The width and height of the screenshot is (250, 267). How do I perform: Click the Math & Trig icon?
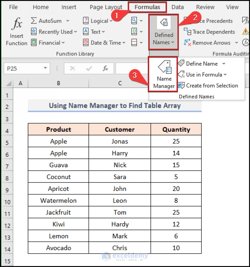pos(134,32)
